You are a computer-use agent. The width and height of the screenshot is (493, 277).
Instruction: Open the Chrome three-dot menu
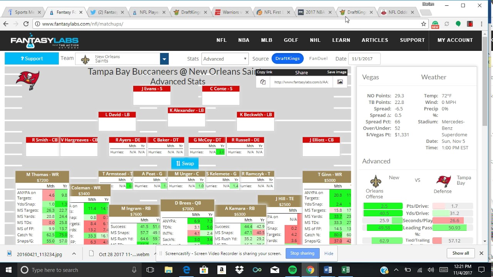(481, 24)
